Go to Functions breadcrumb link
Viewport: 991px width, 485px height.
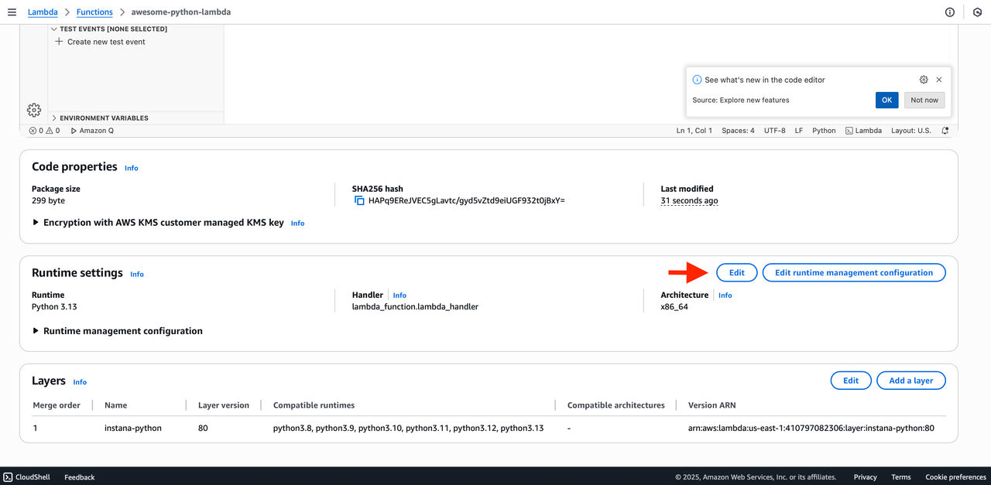[94, 12]
